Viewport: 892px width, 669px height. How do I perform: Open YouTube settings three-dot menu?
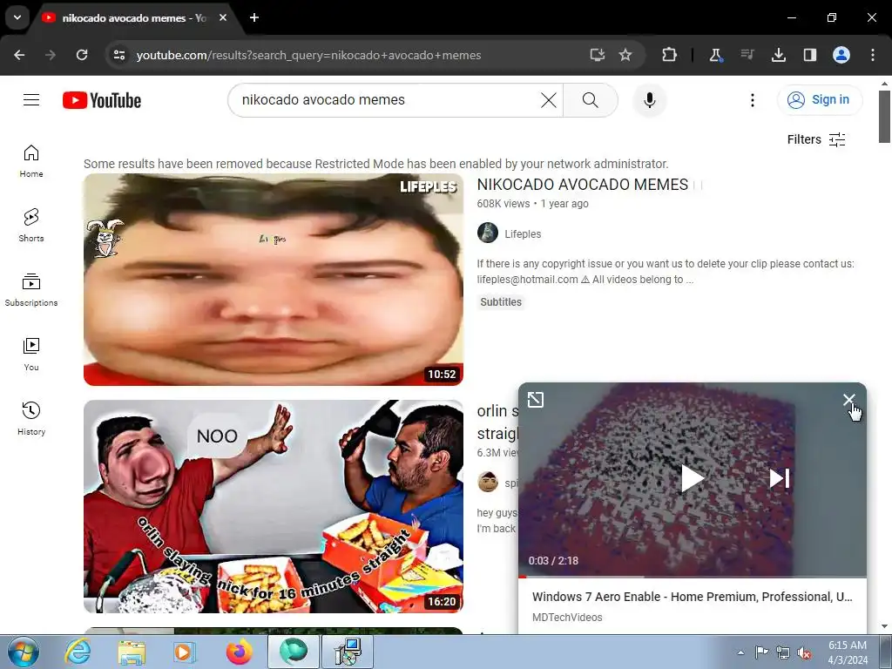[x=752, y=100]
